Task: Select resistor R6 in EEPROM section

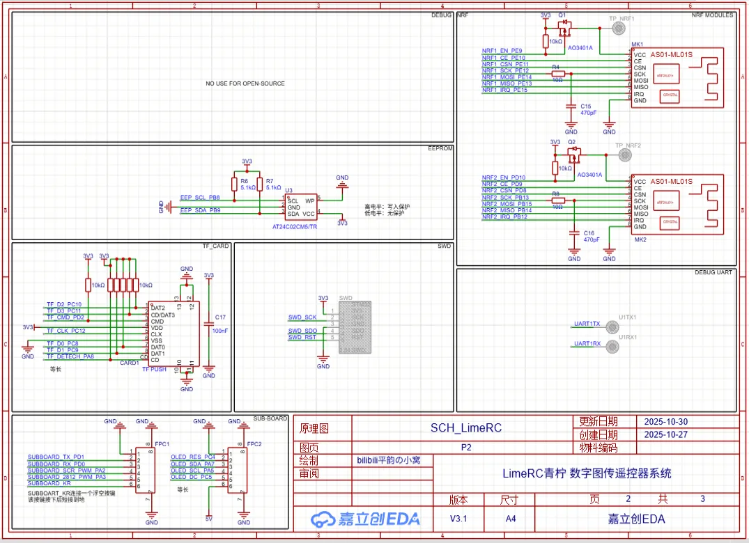Action: pos(235,184)
